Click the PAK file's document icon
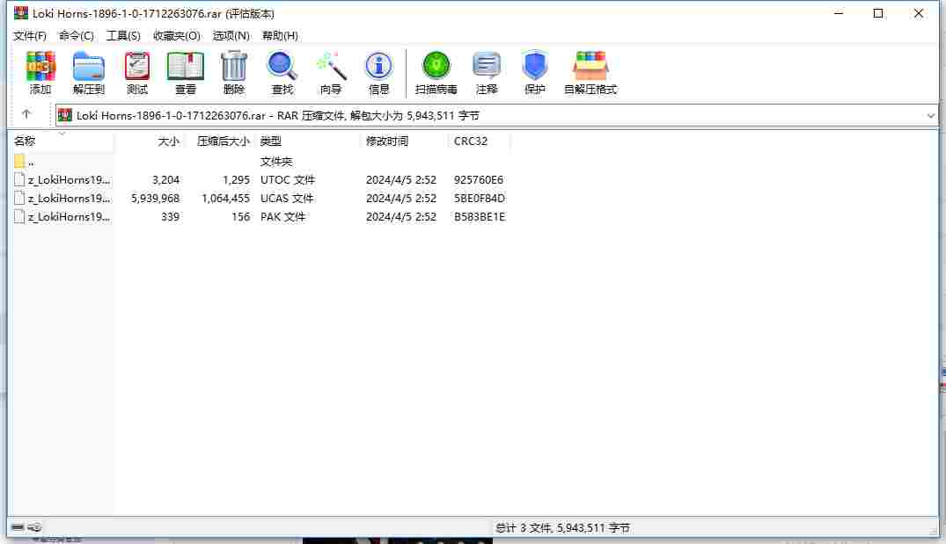This screenshot has width=946, height=544. pyautogui.click(x=19, y=217)
